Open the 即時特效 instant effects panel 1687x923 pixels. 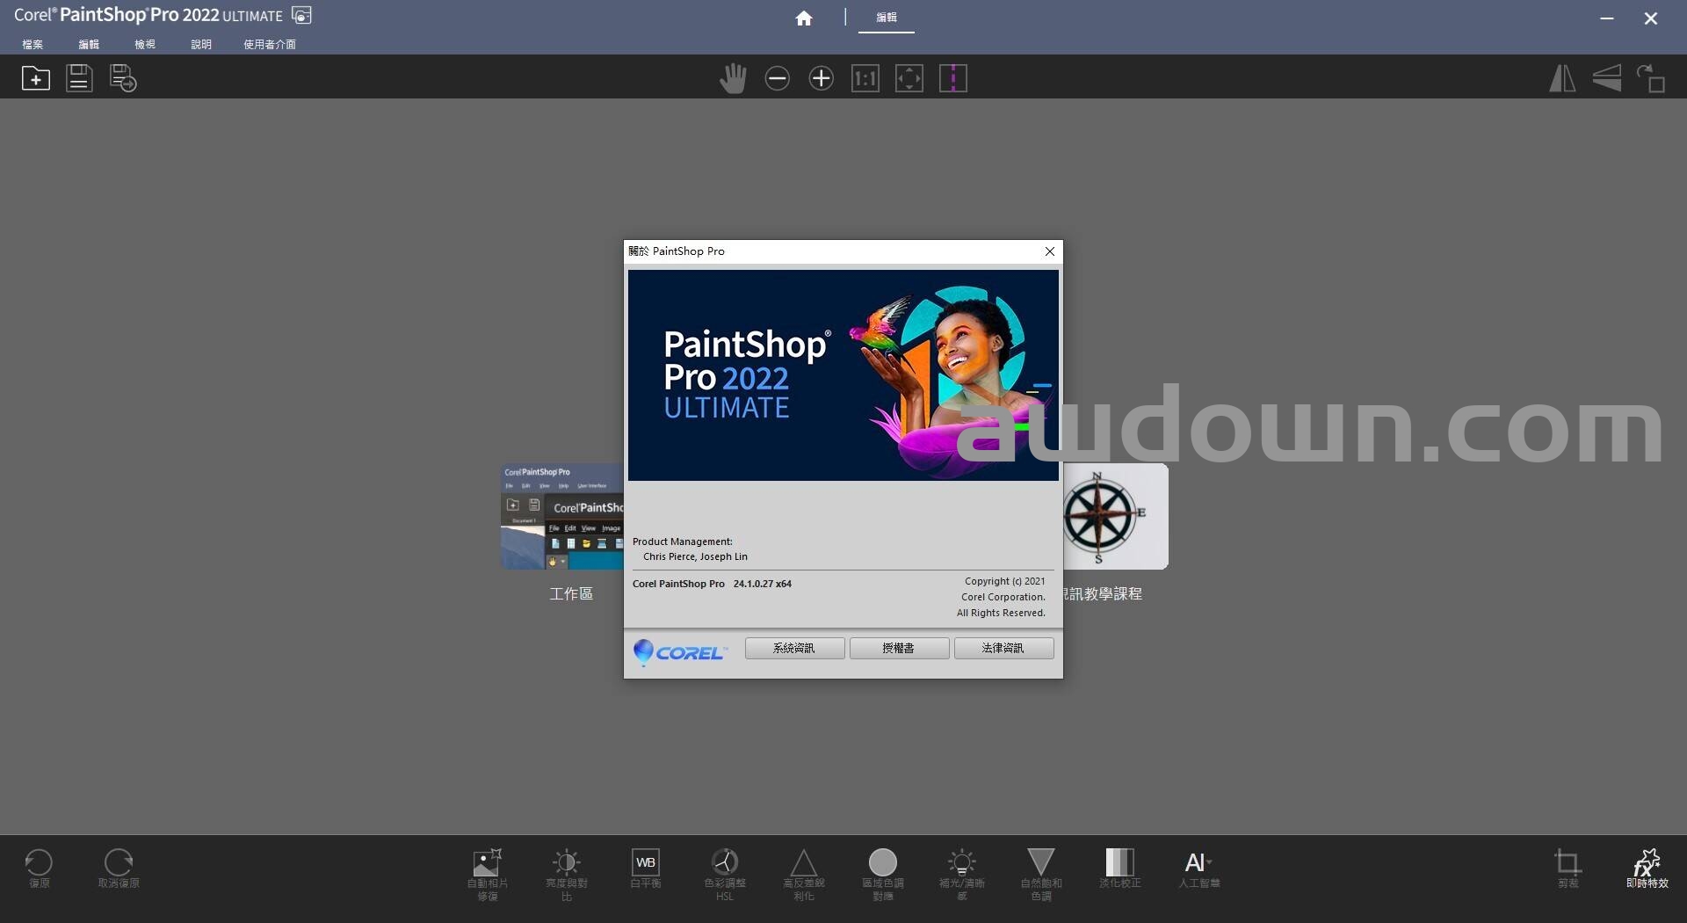click(x=1647, y=868)
